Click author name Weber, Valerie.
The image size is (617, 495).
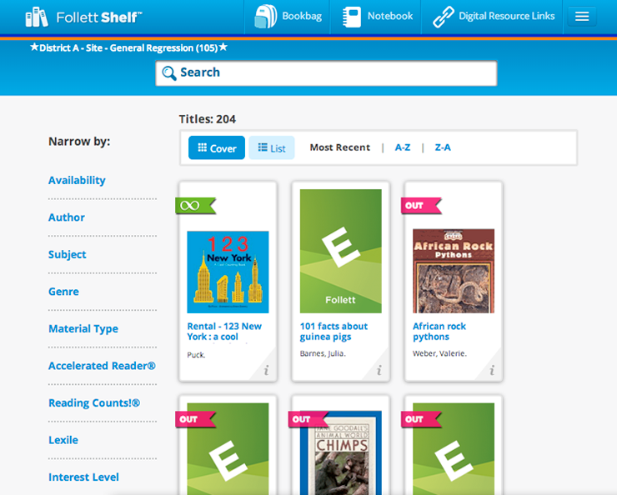click(x=439, y=353)
